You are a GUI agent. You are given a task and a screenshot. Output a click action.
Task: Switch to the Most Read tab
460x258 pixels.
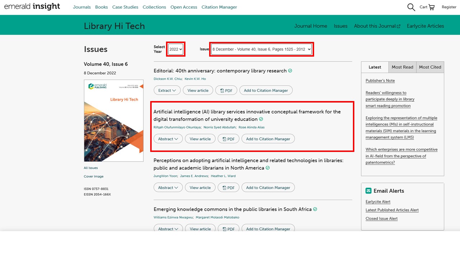coord(402,67)
